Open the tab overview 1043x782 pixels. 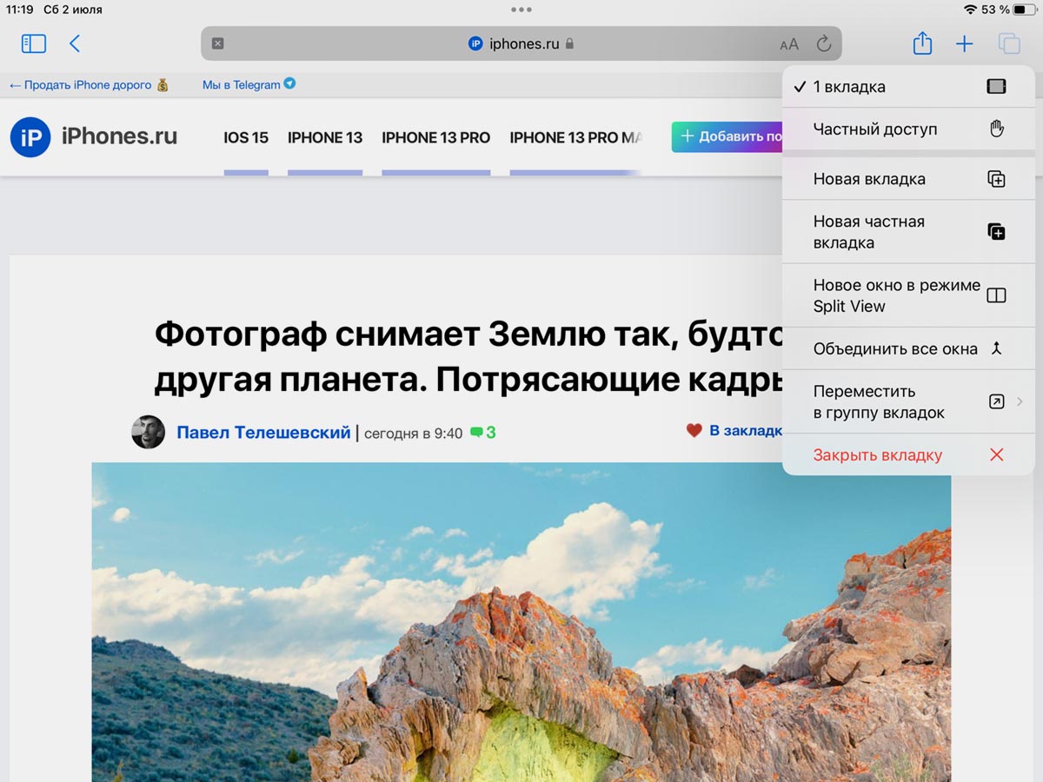click(x=1009, y=43)
